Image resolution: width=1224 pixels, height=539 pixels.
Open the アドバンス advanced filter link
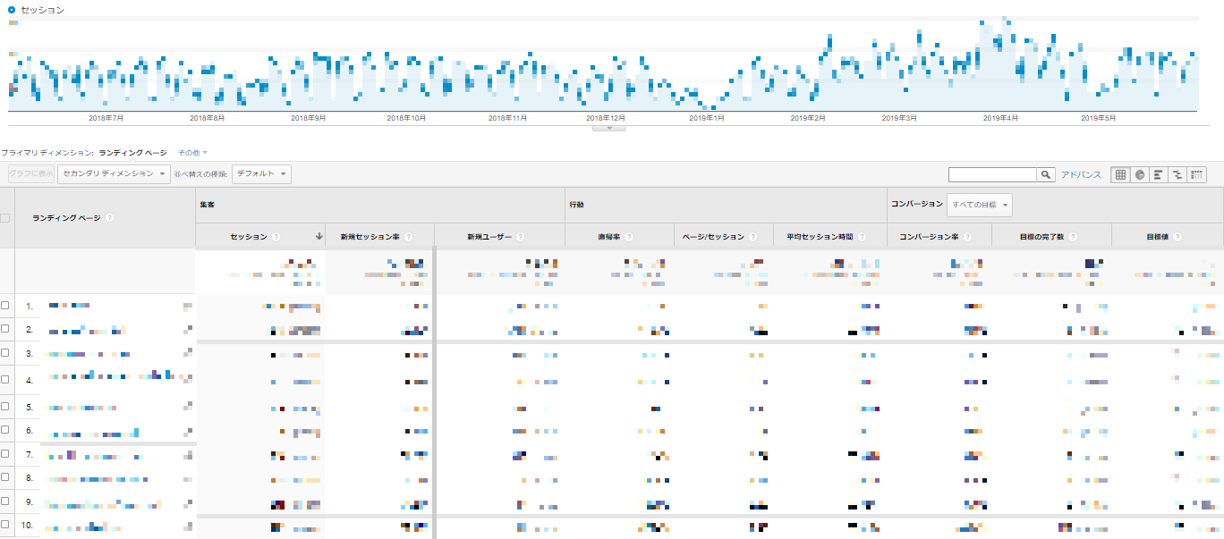[1081, 175]
